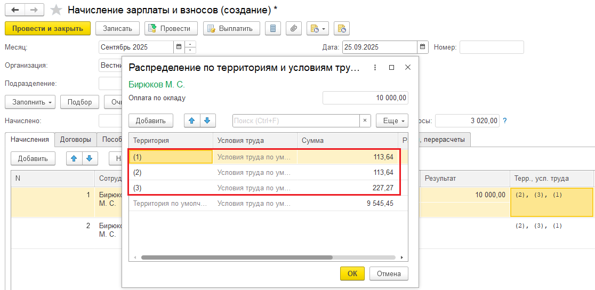Open calendar picker for Месяц field

point(179,47)
